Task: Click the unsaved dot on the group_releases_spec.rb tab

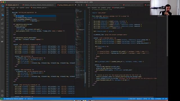Action: [x=76, y=5]
